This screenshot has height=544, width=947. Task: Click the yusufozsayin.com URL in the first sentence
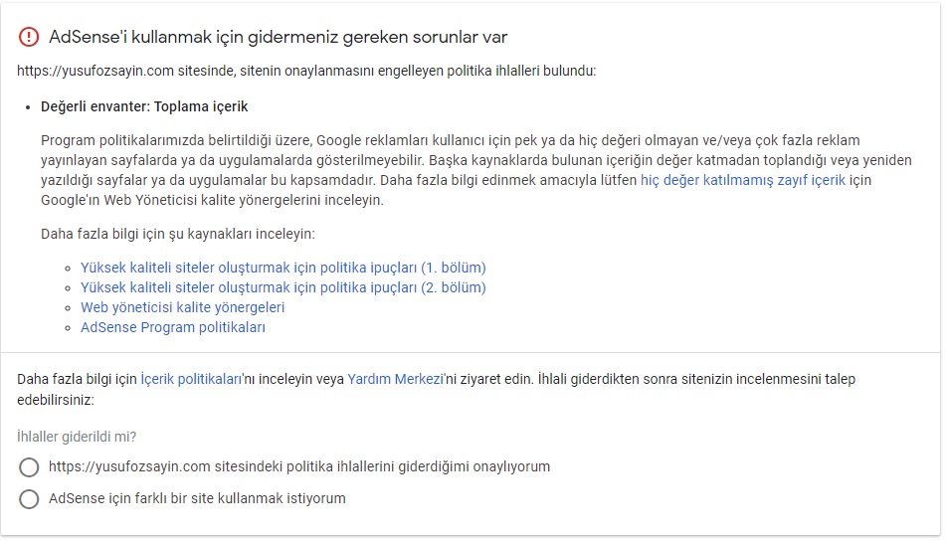(x=95, y=72)
